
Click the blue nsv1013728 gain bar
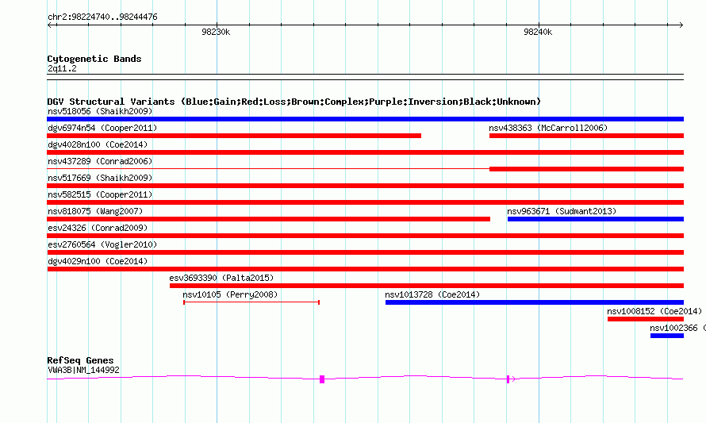click(x=535, y=302)
